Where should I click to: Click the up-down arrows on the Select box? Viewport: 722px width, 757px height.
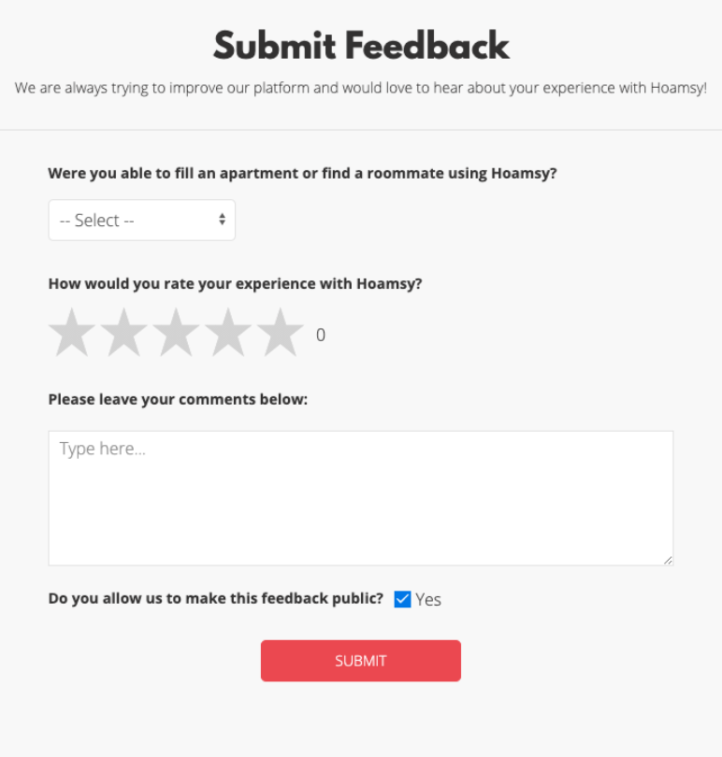point(221,220)
